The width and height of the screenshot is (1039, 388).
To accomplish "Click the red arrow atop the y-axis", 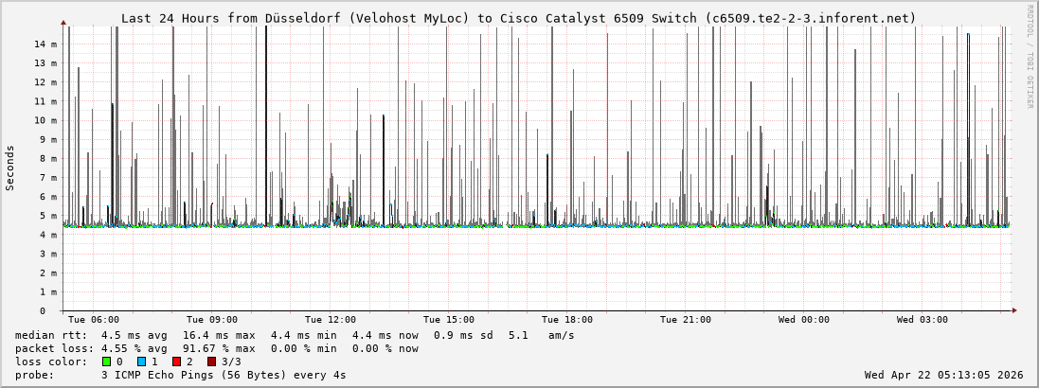I will point(63,22).
